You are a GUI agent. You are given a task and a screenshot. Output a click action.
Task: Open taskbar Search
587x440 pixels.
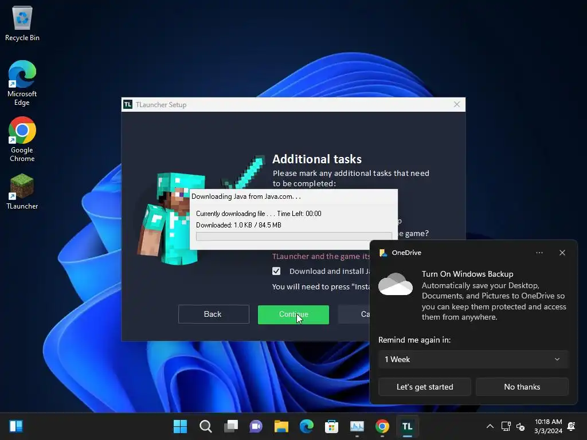(x=206, y=426)
